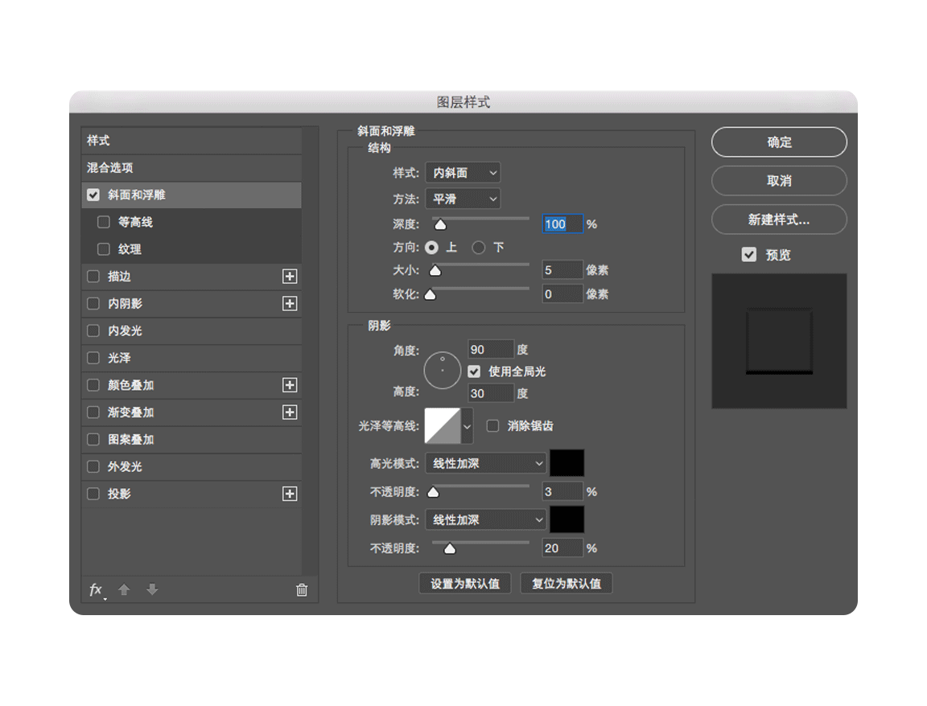Click the 高度 field showing 30
The height and width of the screenshot is (706, 927).
pyautogui.click(x=491, y=393)
